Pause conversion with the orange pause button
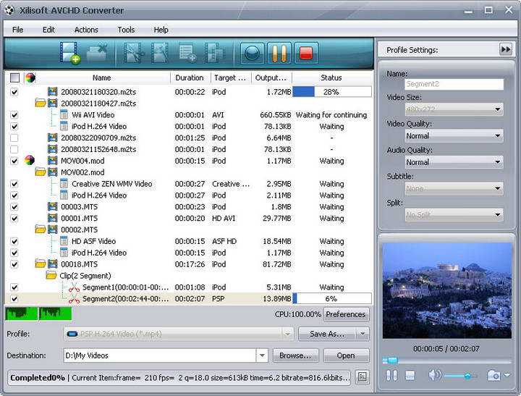 point(279,54)
